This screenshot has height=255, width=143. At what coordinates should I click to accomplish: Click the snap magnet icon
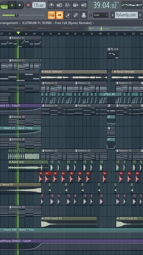click(91, 15)
